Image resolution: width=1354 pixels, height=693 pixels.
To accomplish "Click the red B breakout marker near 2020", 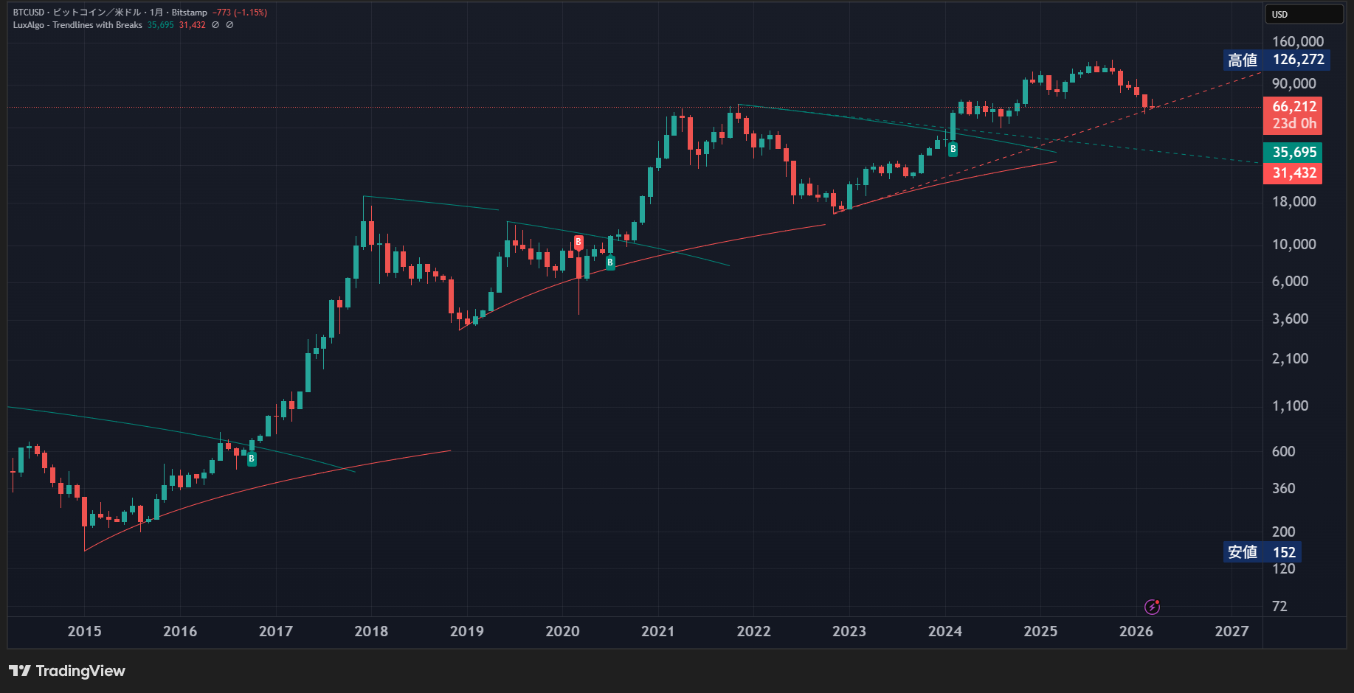I will pyautogui.click(x=578, y=242).
